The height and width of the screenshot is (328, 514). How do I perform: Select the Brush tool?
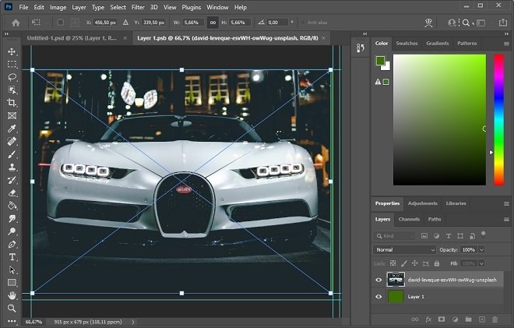tap(12, 154)
